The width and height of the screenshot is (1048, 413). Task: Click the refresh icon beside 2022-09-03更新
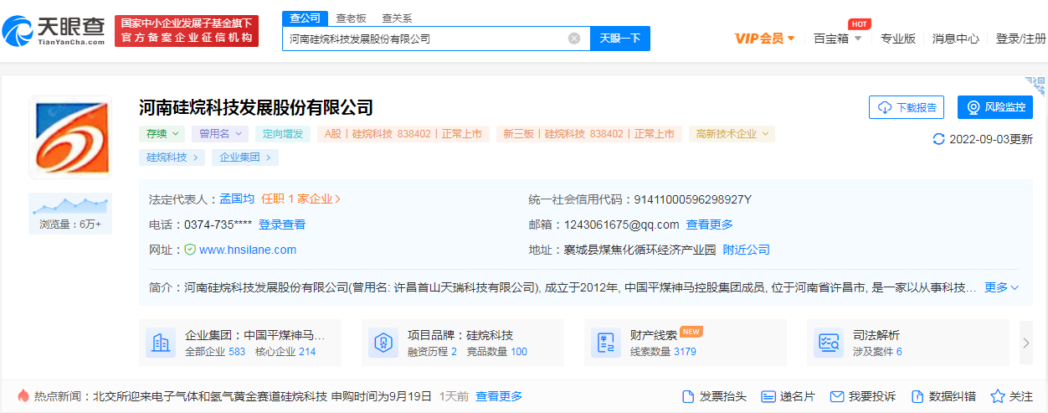[938, 139]
